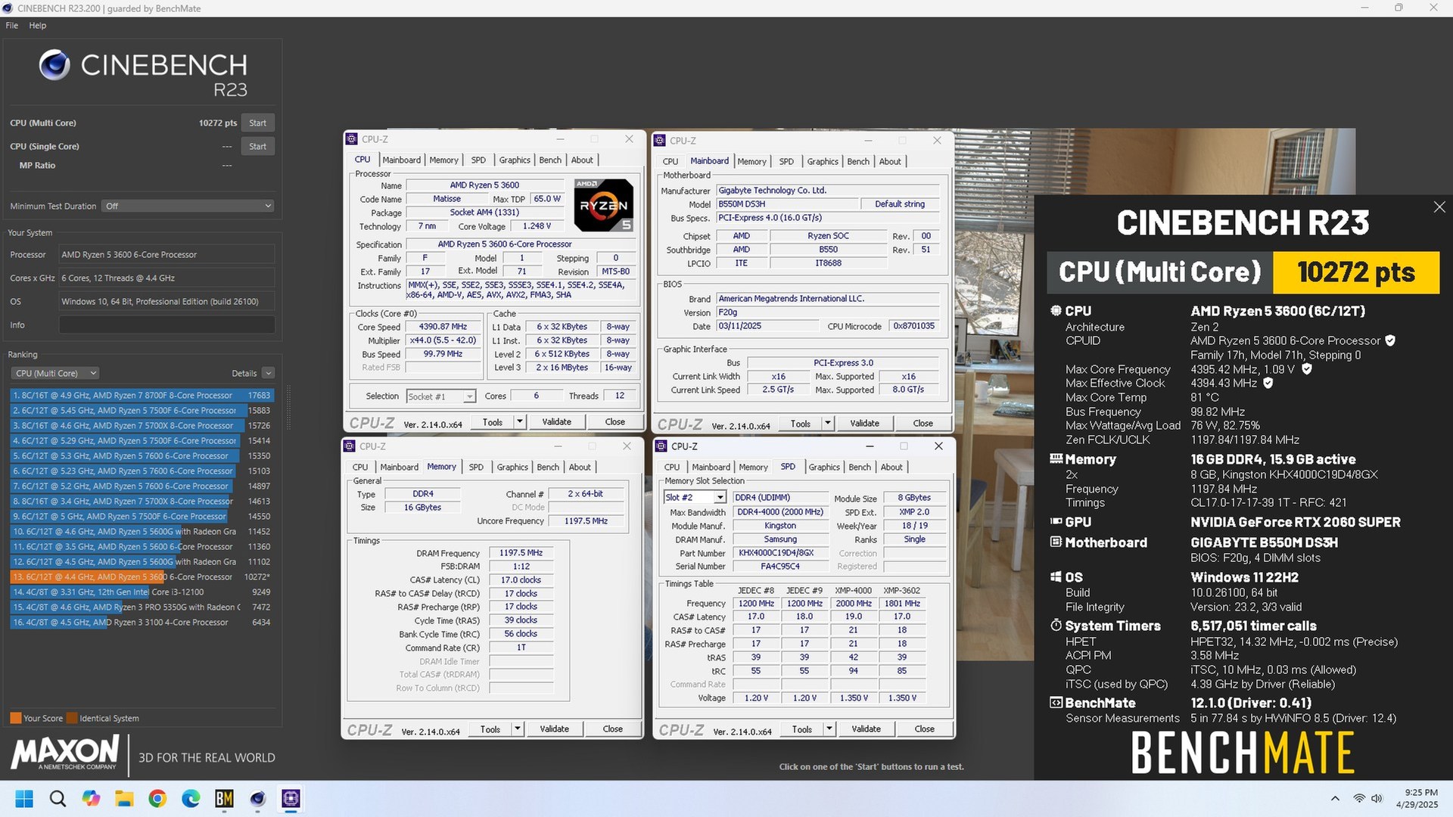Open Tools dropdown arrow in CPU window
This screenshot has width=1453, height=817.
(519, 422)
